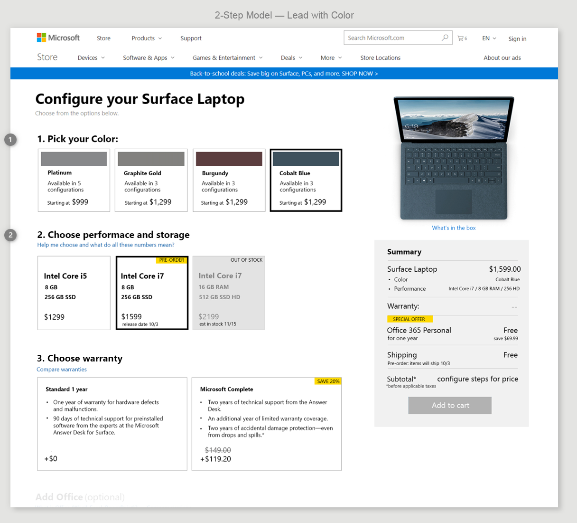Click the 'Configure your Surface Laptop' heading

[140, 99]
